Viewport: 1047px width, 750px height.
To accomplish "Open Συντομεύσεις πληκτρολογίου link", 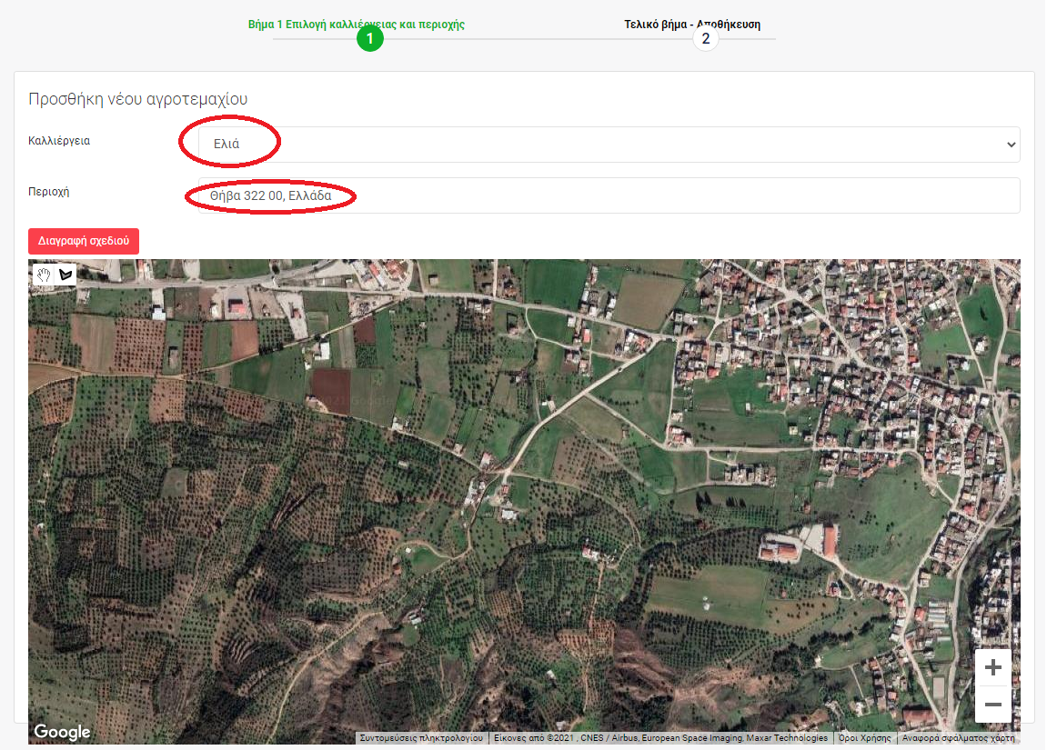I will (421, 738).
